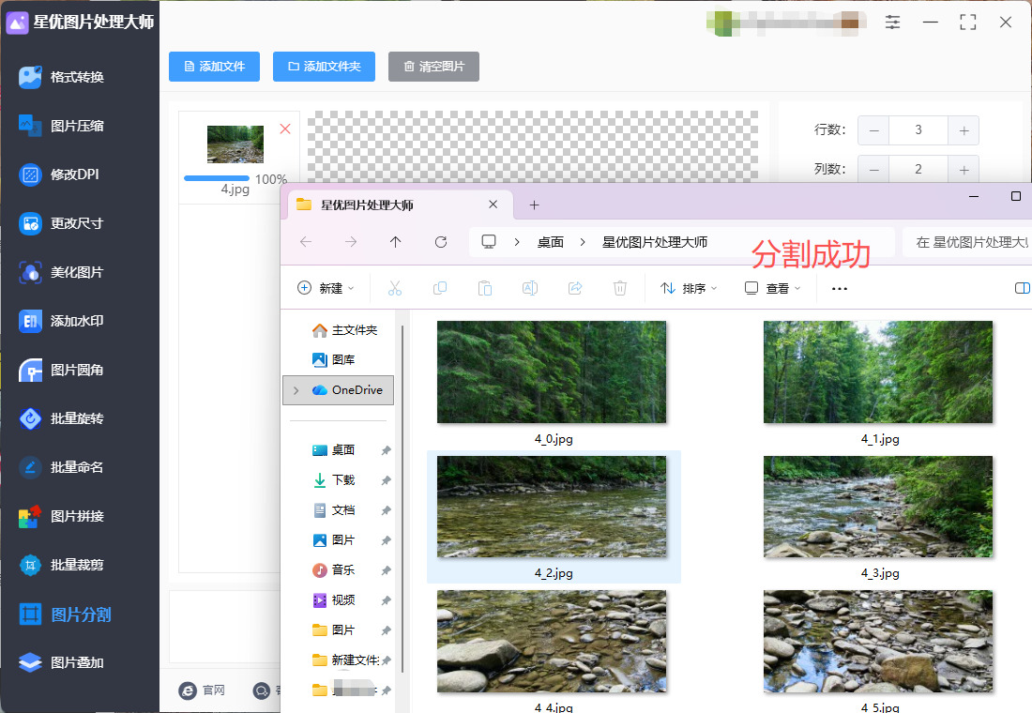Viewport: 1032px width, 713px height.
Task: Expand the 新建 new item dropdown
Action: point(326,289)
